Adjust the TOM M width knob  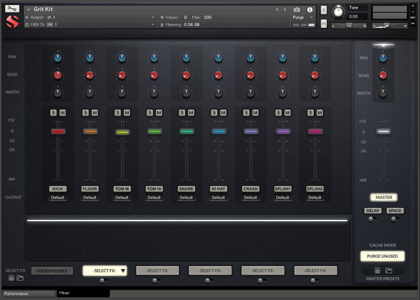[122, 93]
